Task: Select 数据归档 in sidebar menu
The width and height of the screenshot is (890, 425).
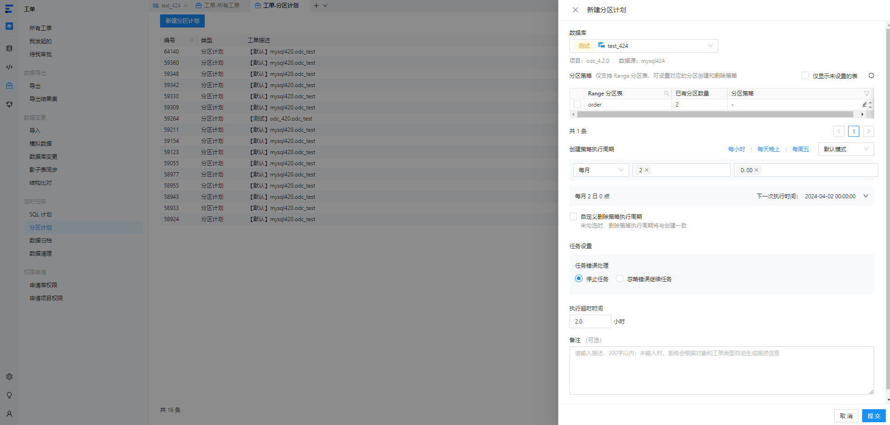Action: click(41, 241)
